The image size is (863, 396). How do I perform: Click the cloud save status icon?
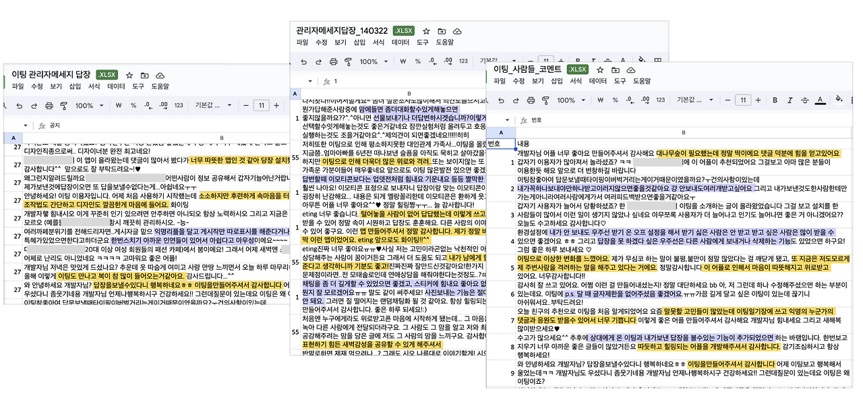coord(631,71)
